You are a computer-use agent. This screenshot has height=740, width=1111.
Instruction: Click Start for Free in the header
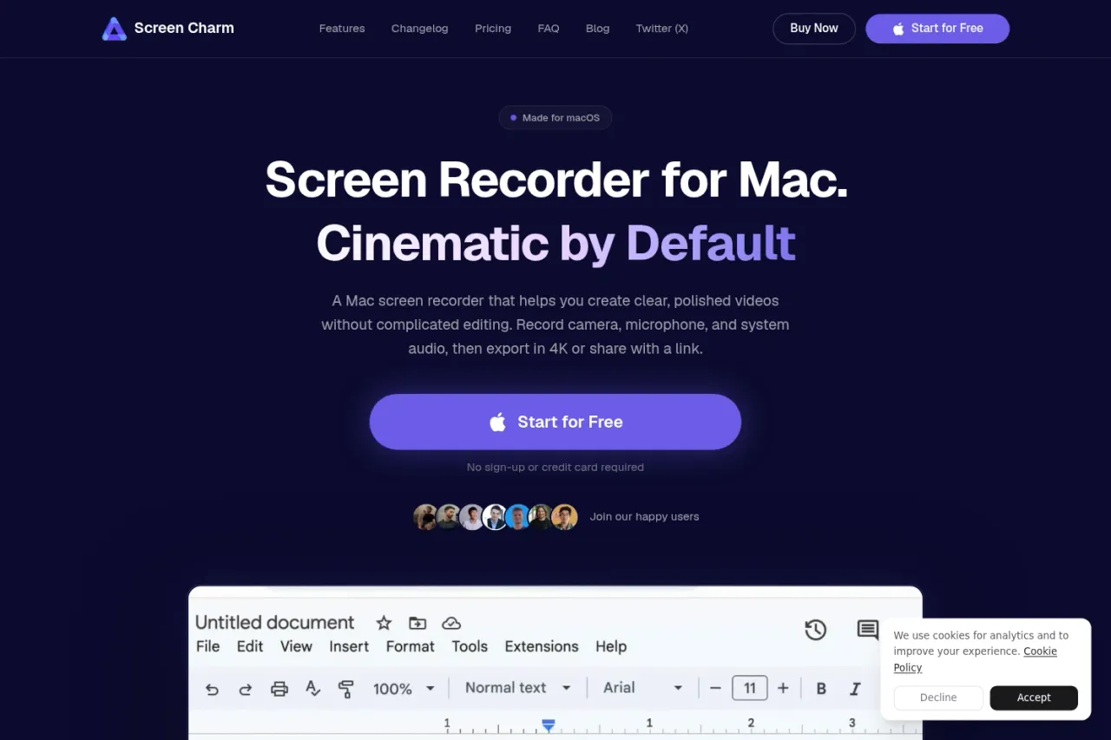pyautogui.click(x=937, y=29)
